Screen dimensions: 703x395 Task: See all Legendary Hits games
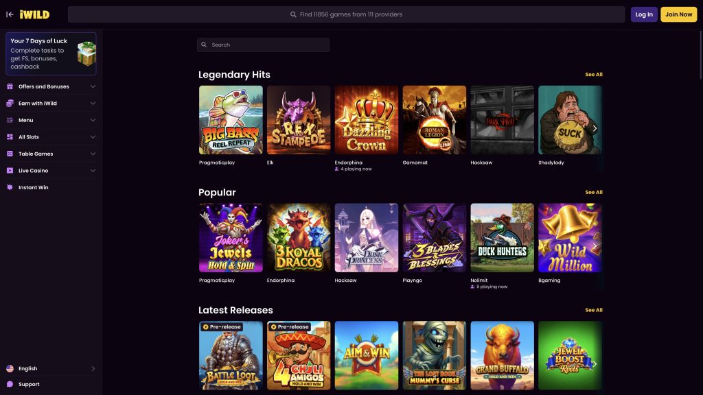[593, 75]
